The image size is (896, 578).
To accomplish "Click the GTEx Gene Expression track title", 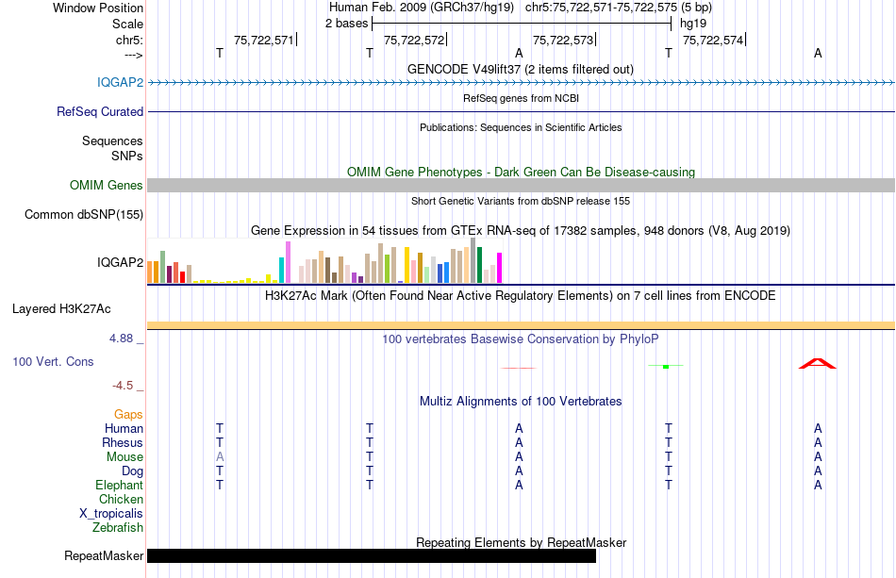I will tap(521, 231).
